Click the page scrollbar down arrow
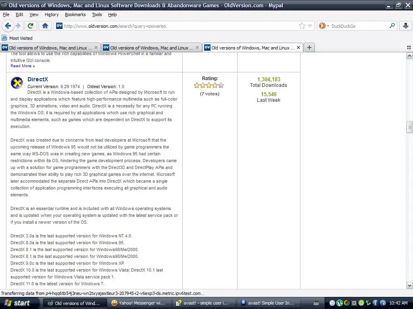The height and width of the screenshot is (309, 413). (409, 285)
